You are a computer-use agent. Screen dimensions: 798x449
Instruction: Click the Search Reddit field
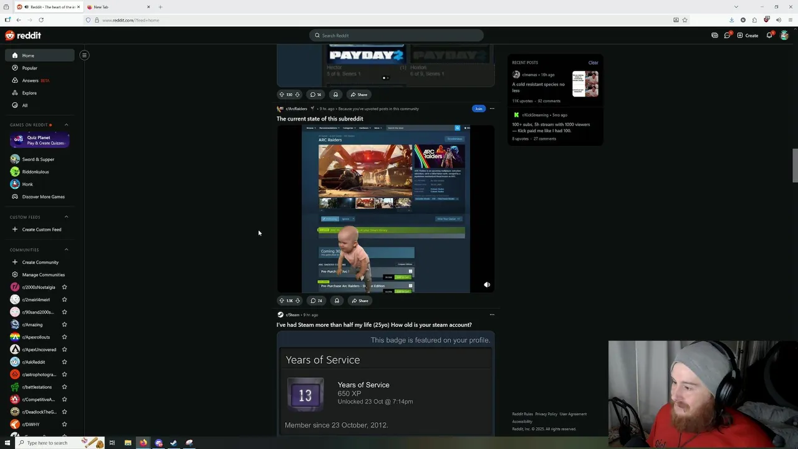tap(397, 36)
